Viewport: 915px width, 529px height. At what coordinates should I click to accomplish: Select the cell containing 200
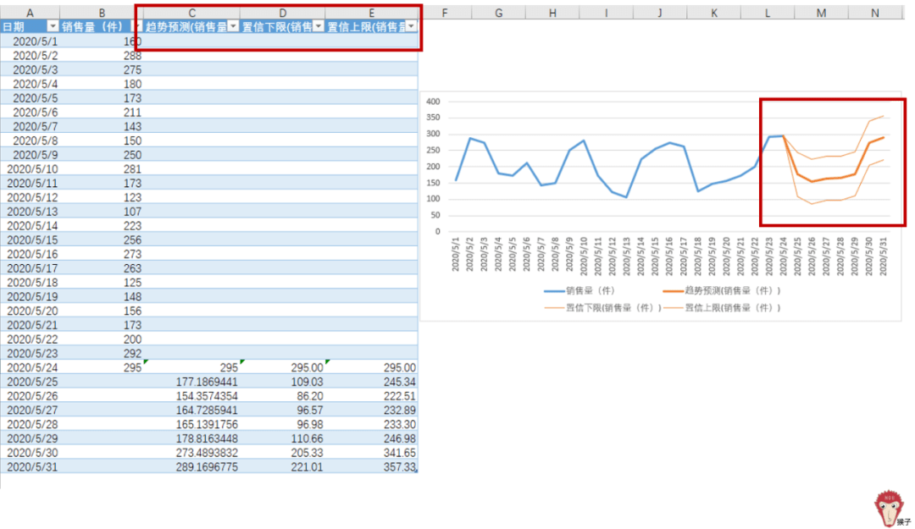tap(102, 339)
